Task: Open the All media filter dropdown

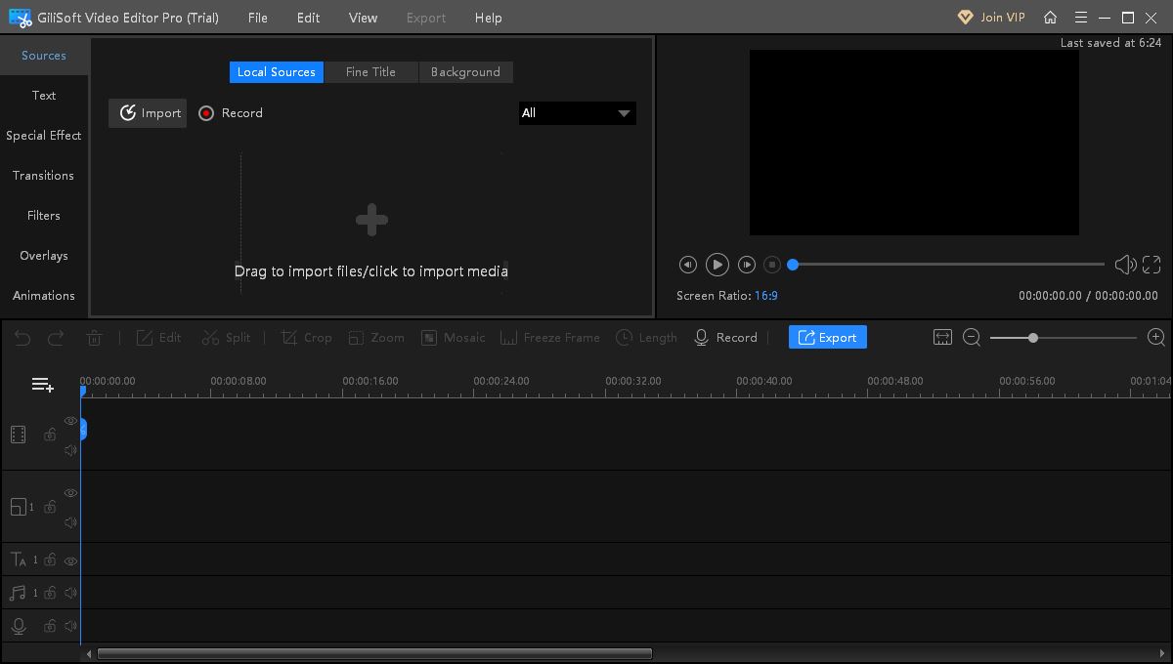Action: pos(577,112)
